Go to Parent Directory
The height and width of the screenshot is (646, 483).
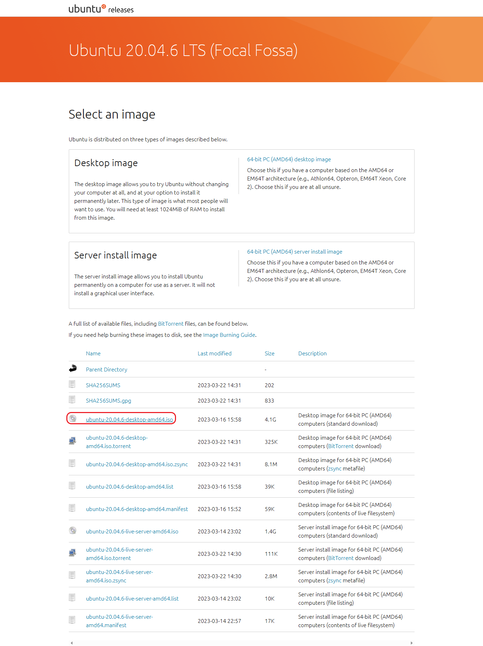107,370
